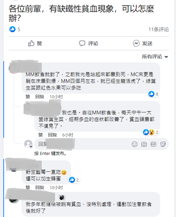Open the 评论 comment button

(89, 43)
